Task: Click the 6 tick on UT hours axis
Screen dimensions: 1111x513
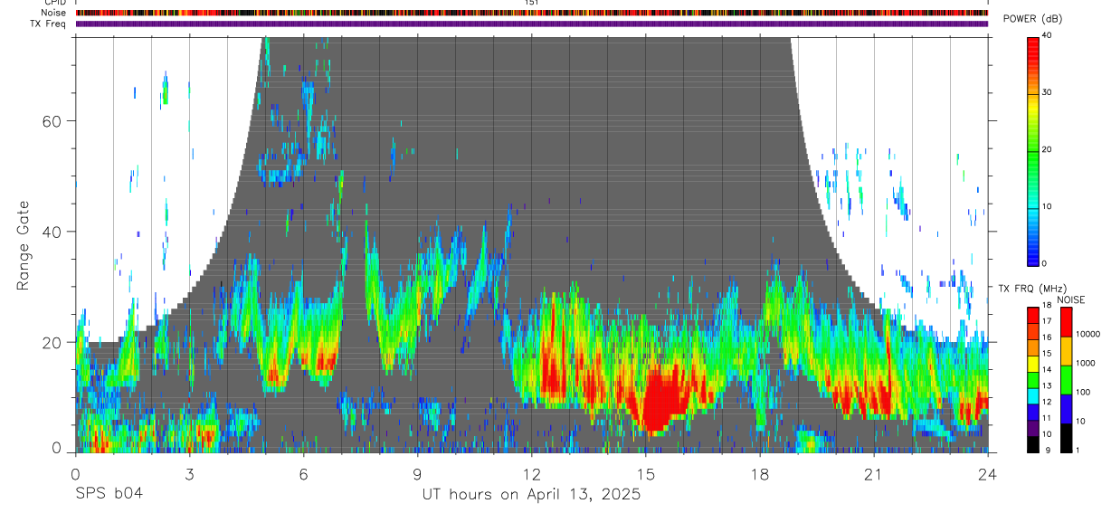Action: coord(303,474)
